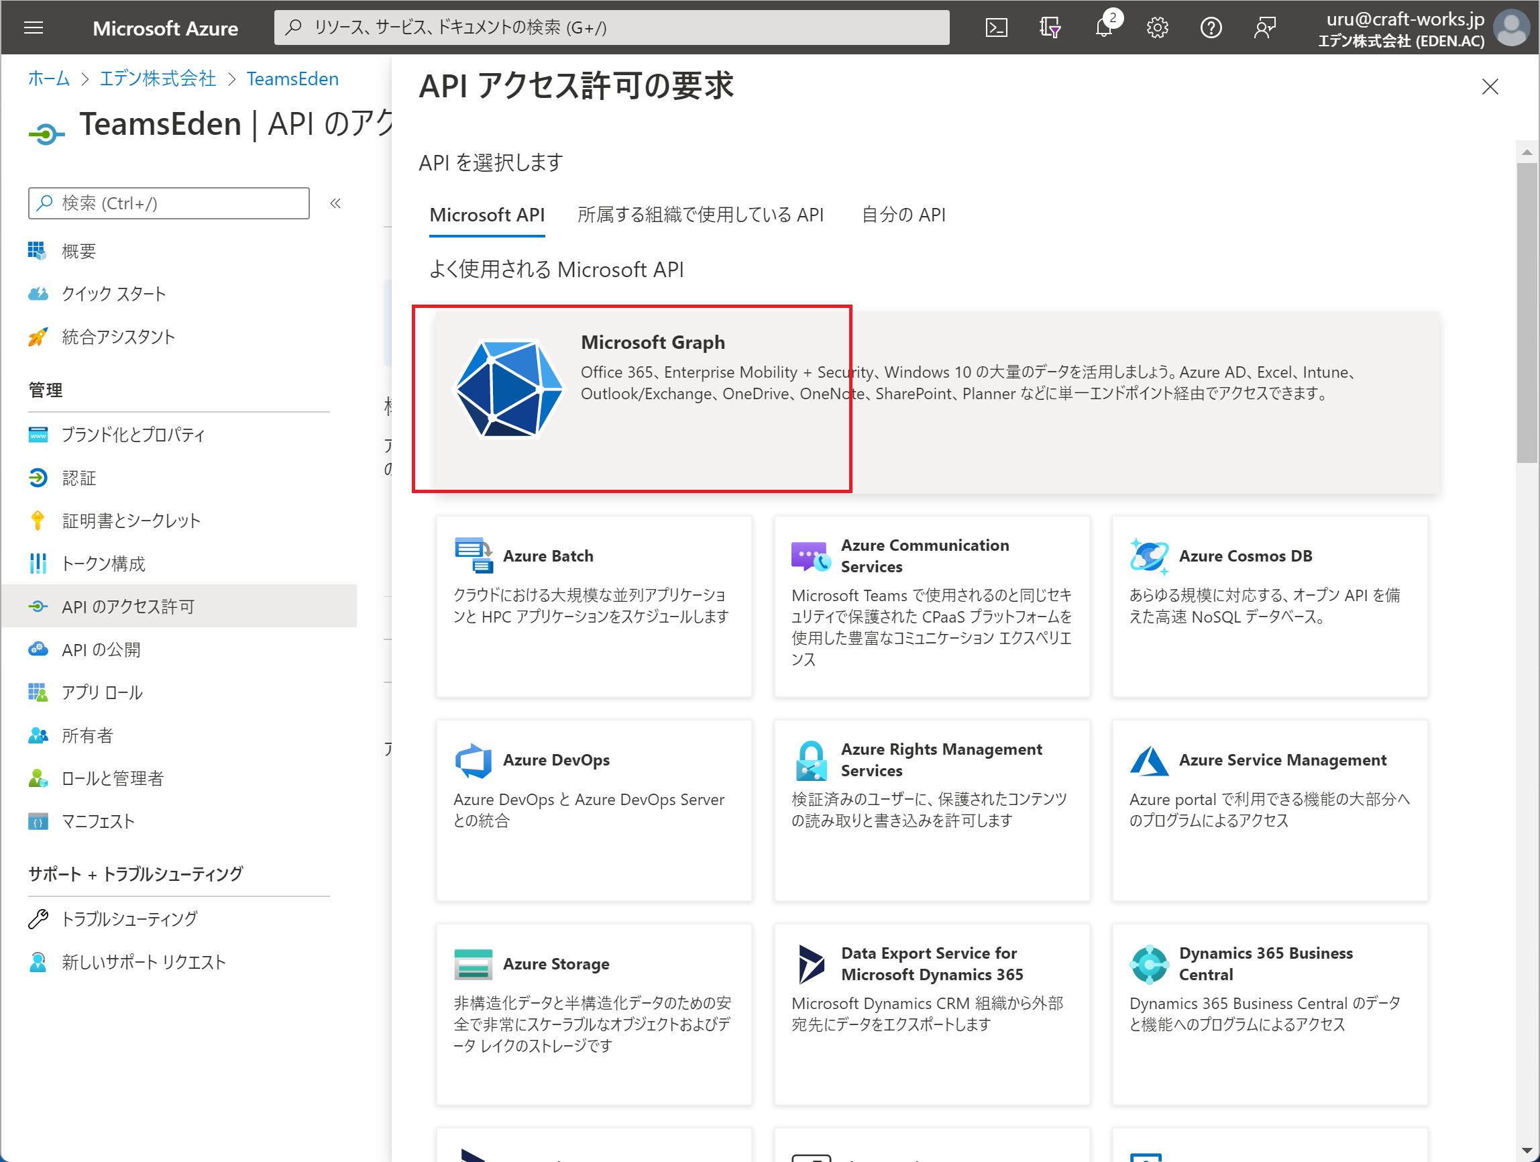This screenshot has width=1540, height=1162.
Task: Open the hamburger portal menu
Action: point(34,28)
